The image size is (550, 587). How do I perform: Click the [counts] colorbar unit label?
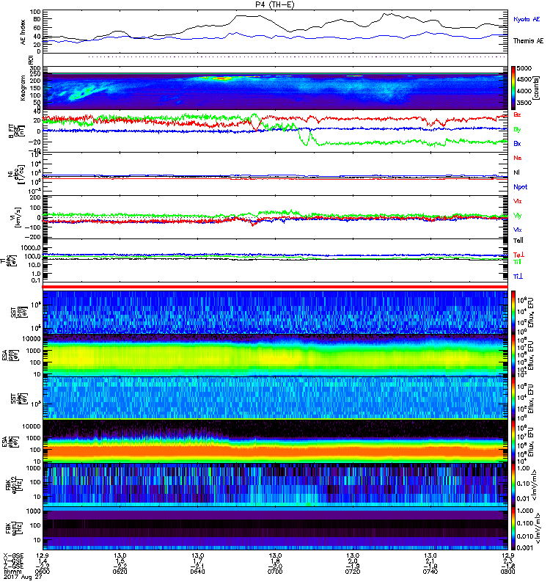[536, 88]
